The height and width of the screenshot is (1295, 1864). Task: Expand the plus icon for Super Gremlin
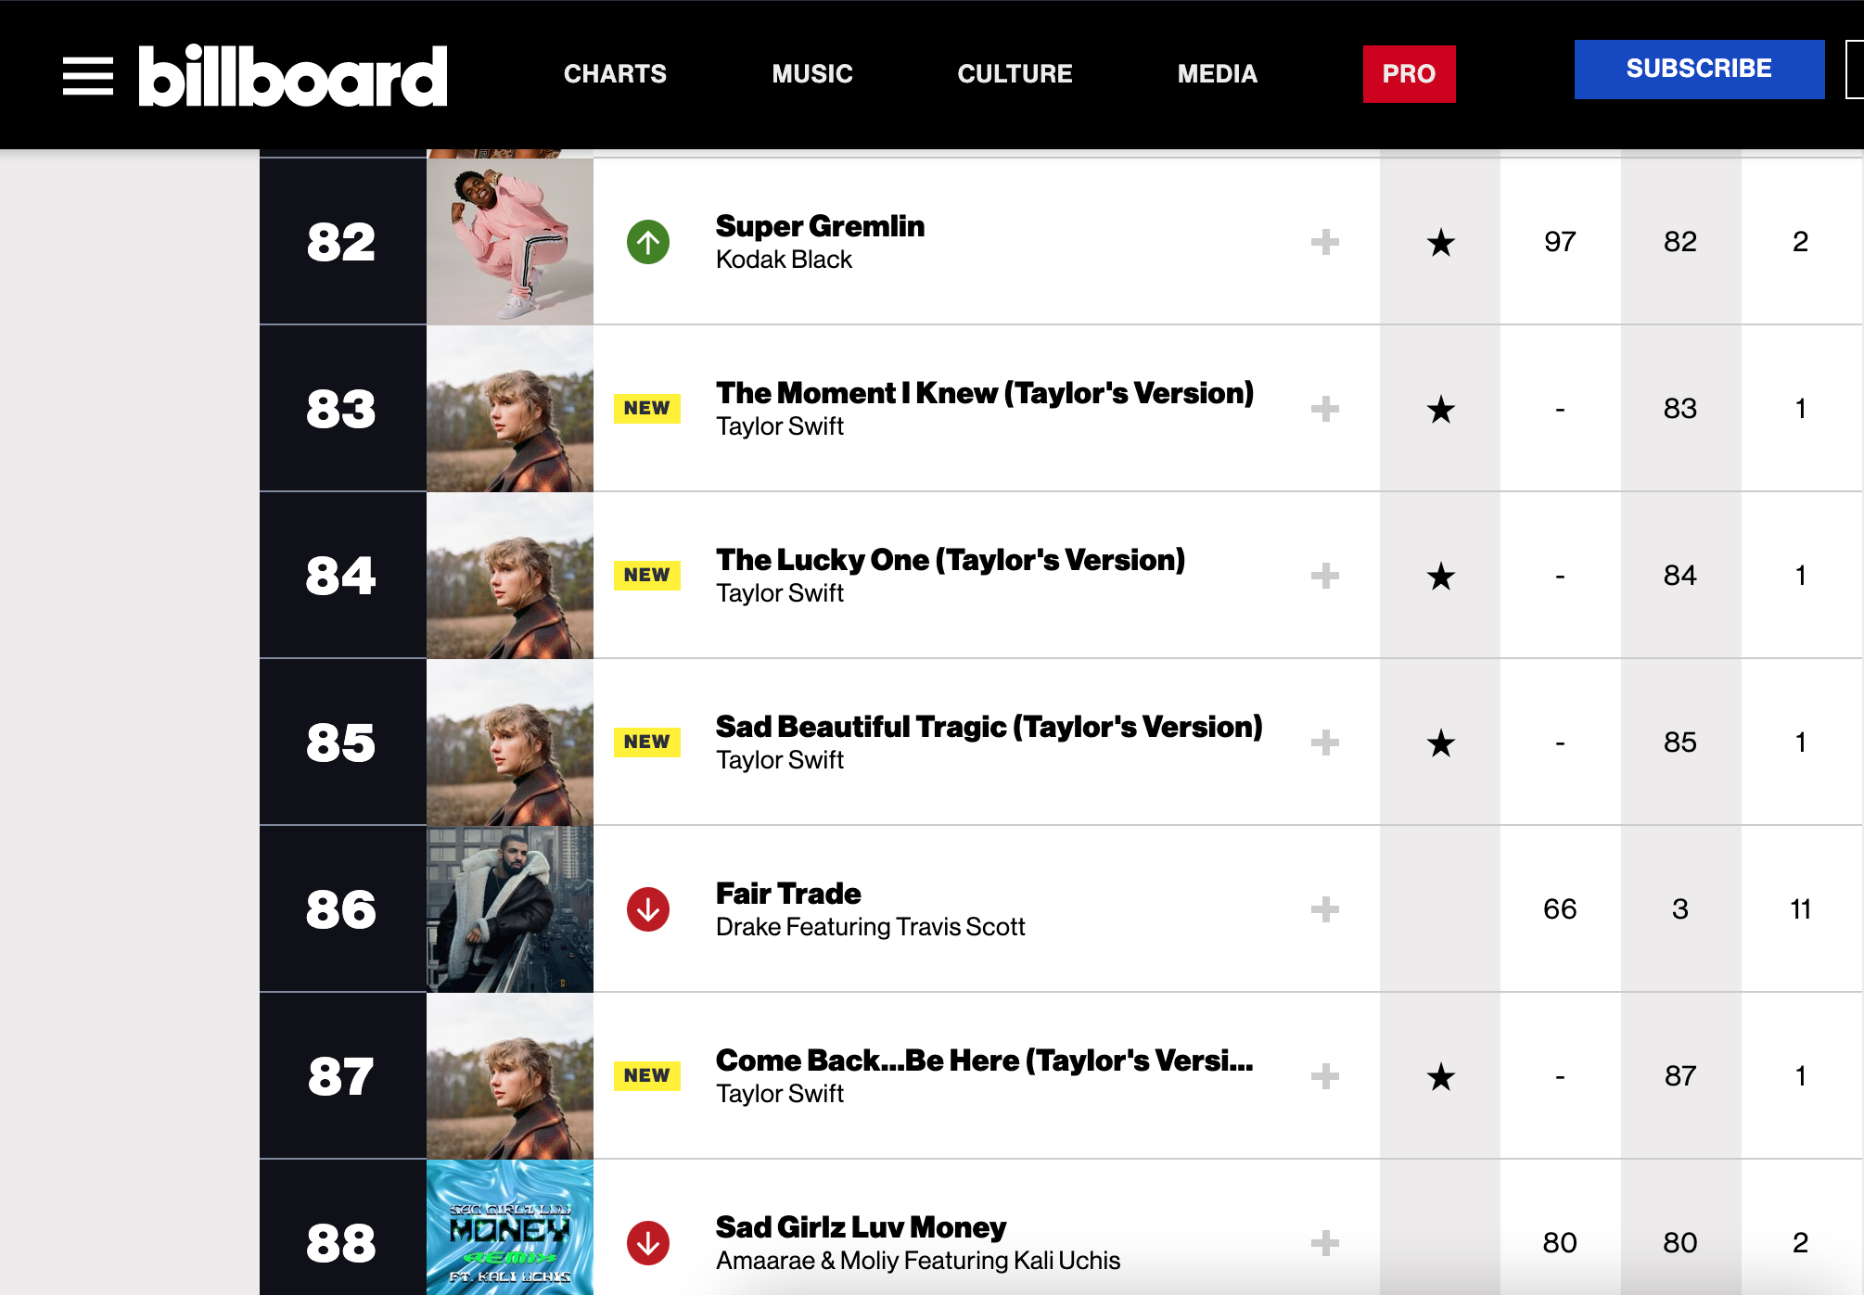pyautogui.click(x=1325, y=242)
